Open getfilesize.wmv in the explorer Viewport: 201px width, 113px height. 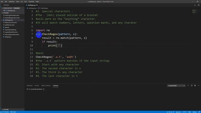tap(10, 25)
